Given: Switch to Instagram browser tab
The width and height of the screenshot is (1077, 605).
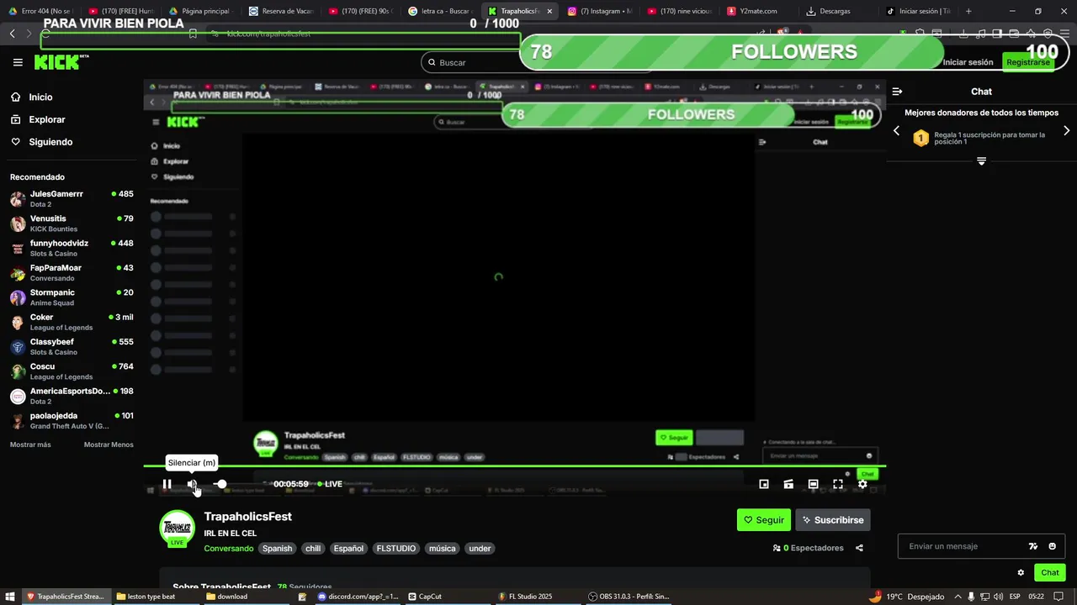Looking at the screenshot, I should point(599,11).
